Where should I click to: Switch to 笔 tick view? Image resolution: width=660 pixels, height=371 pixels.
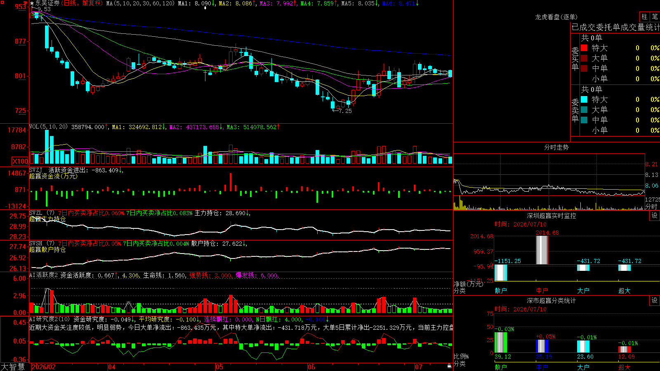[x=655, y=17]
